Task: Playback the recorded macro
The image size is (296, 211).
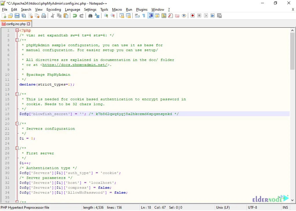Action: pyautogui.click(x=206, y=16)
